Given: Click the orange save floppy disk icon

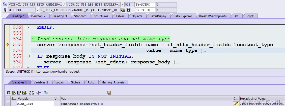Looking at the screenshot, I should point(109,93).
